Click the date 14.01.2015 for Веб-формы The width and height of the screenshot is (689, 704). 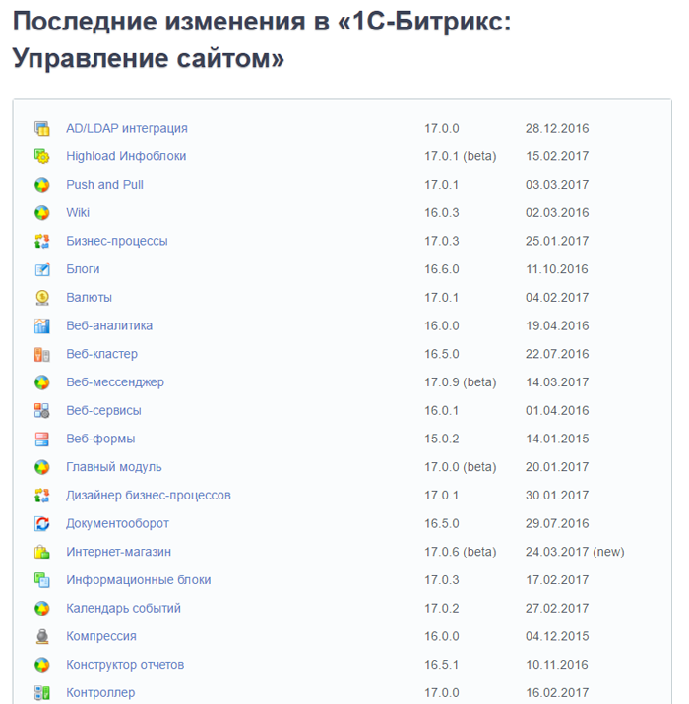(557, 440)
